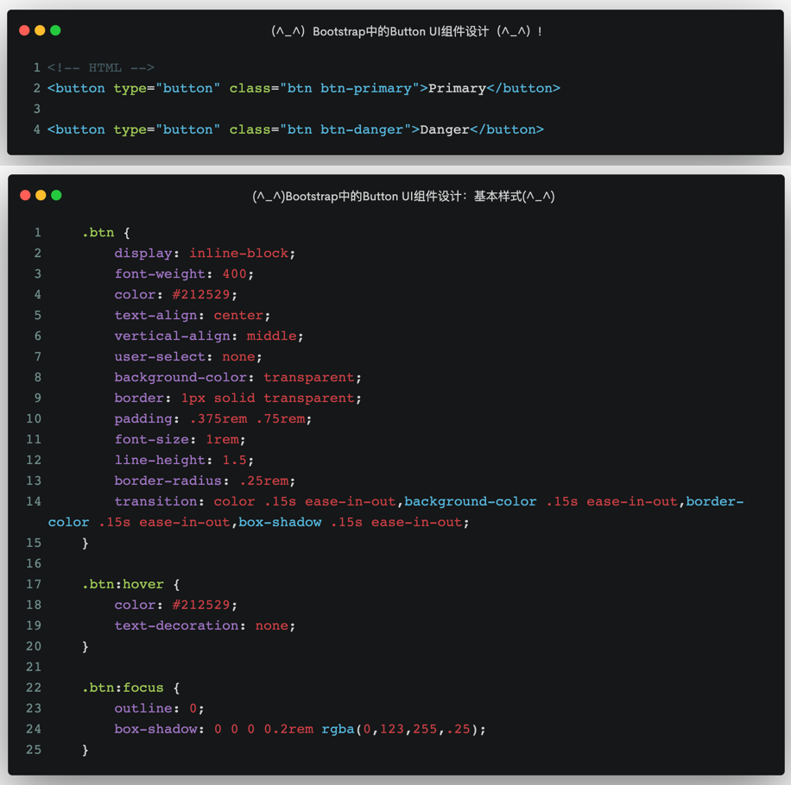Screen dimensions: 791x785
Task: Click '#212529' color value on line 4
Action: [x=201, y=295]
